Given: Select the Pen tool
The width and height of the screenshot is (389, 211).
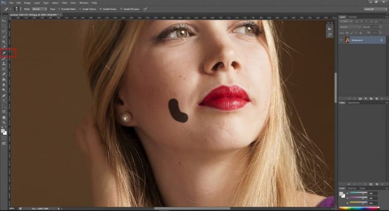Looking at the screenshot, I should coord(4,96).
